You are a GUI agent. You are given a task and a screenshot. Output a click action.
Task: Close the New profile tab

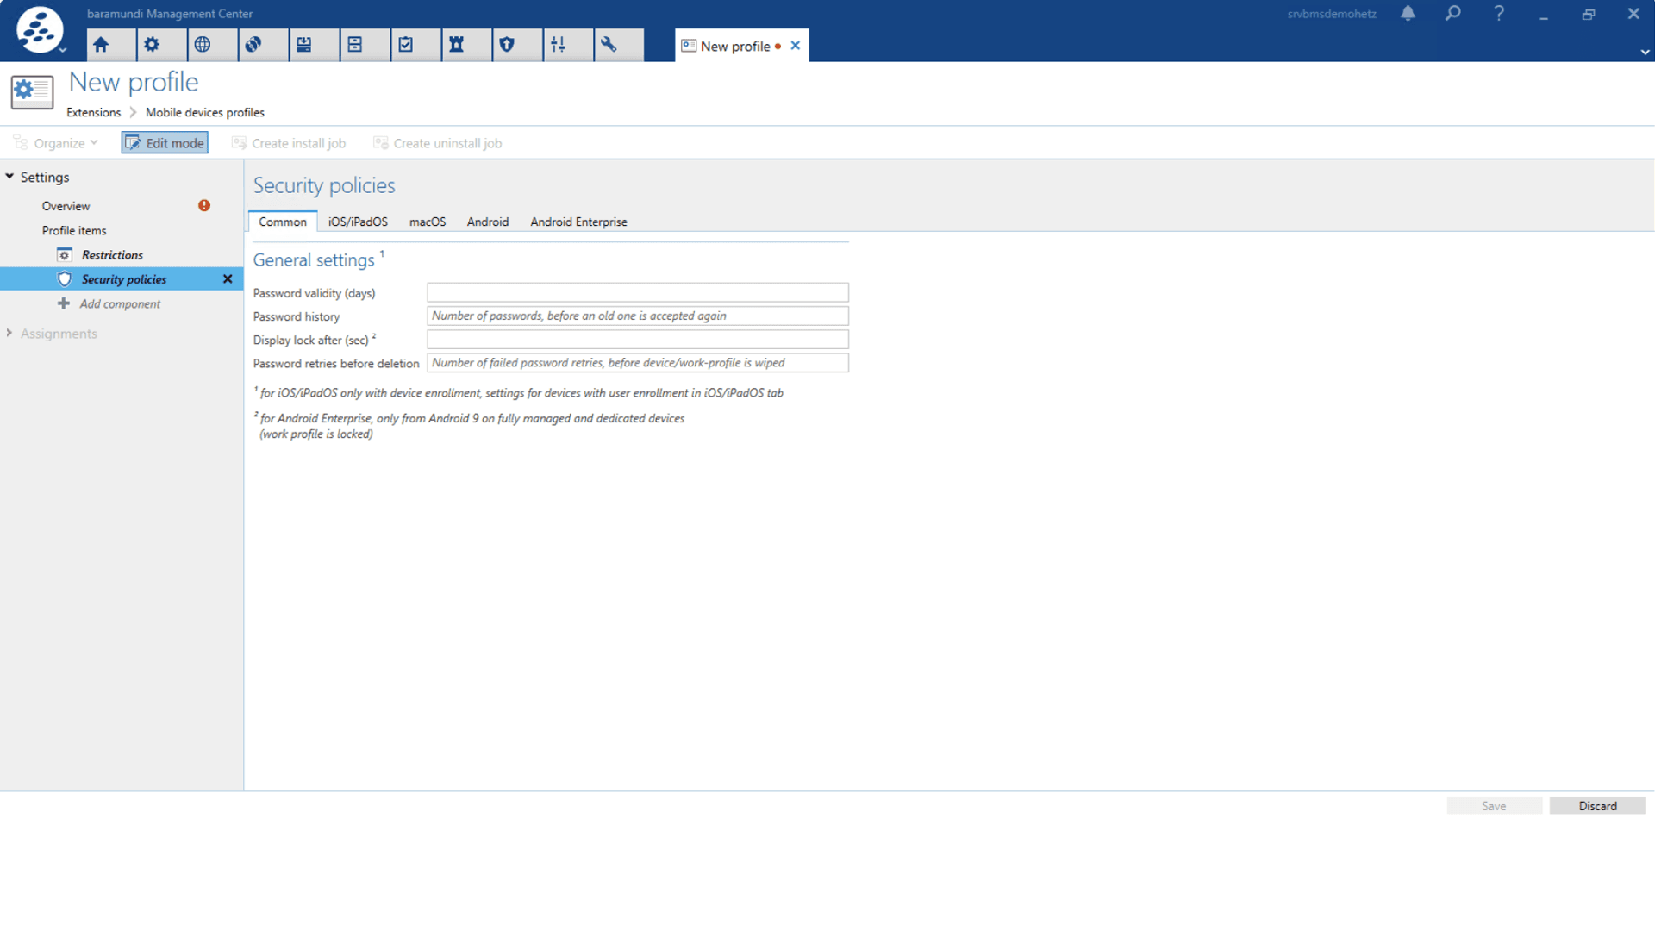795,46
